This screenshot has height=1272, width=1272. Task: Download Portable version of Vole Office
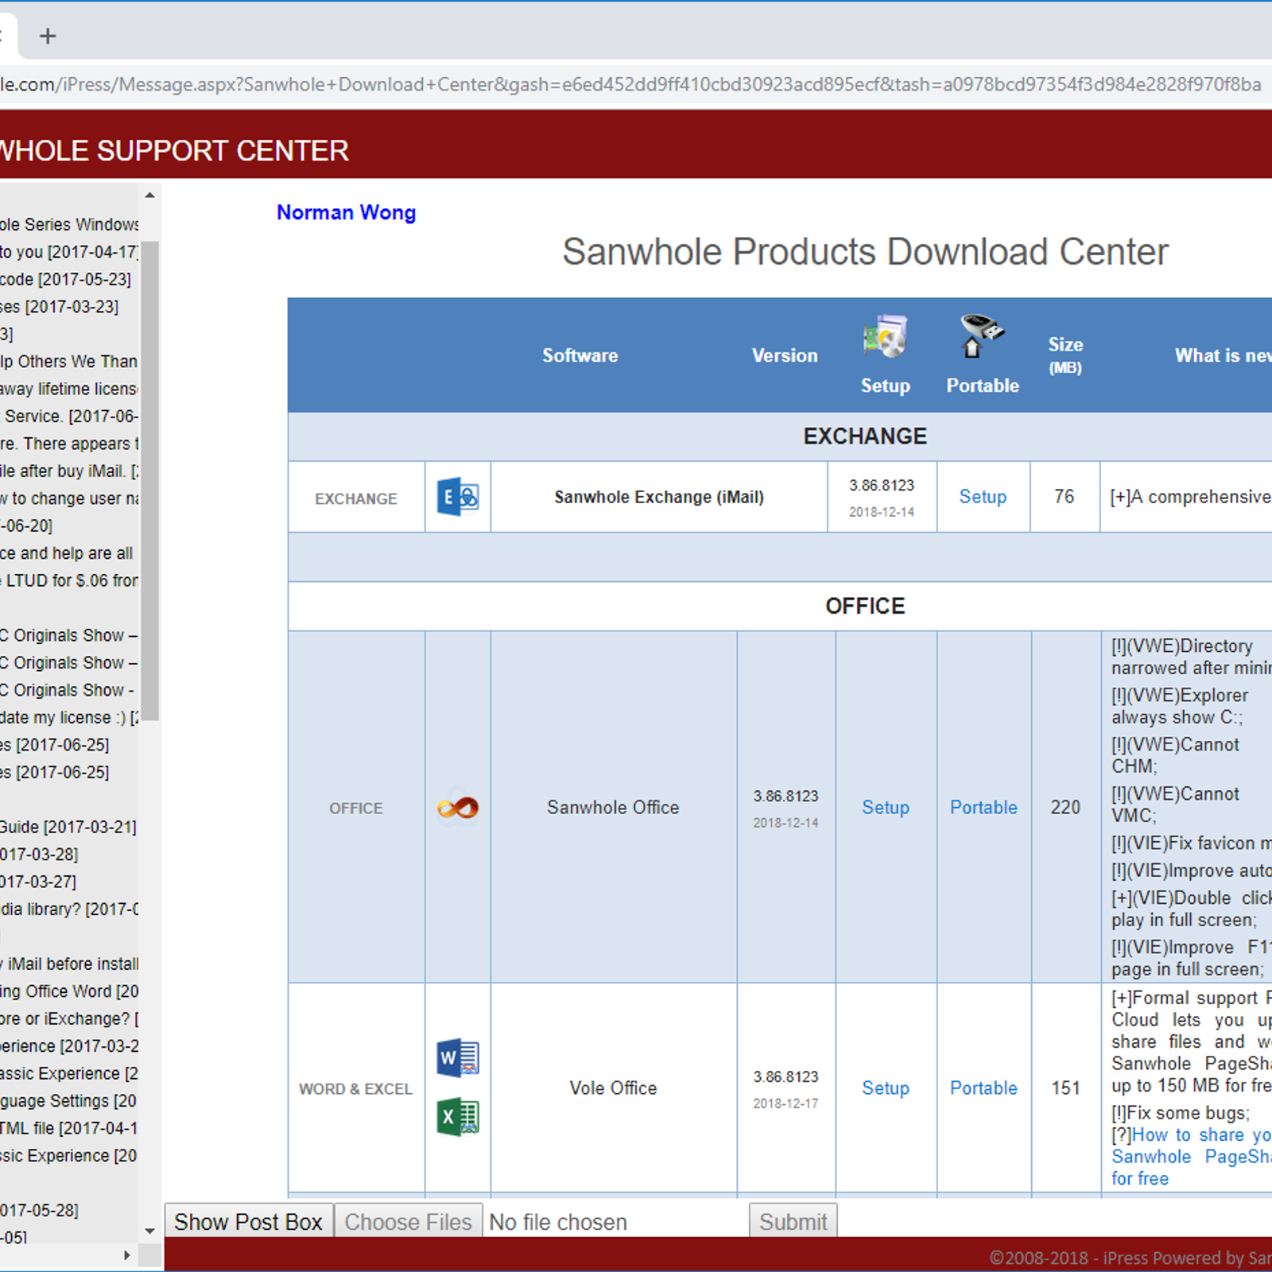click(x=983, y=1088)
